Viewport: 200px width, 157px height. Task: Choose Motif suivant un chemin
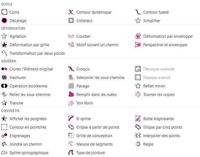click(x=97, y=45)
